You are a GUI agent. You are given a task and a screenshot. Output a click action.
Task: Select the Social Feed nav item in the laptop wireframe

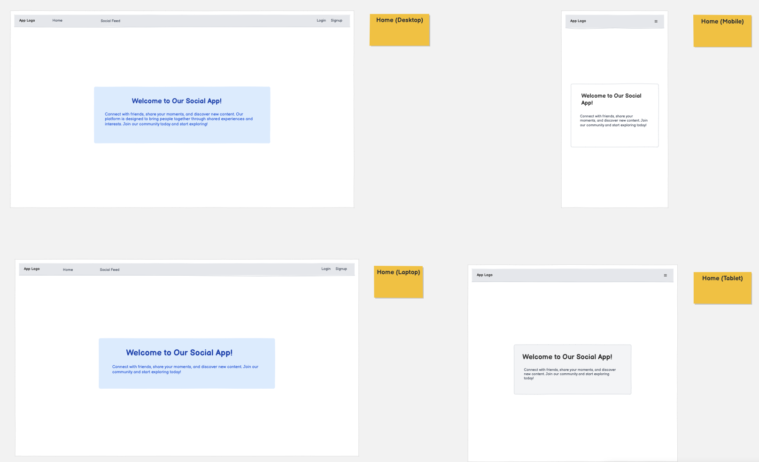(x=109, y=269)
